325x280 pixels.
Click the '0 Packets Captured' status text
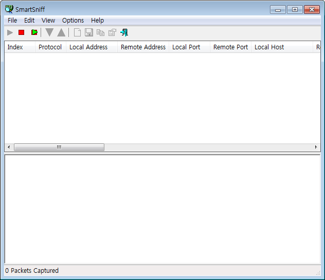click(x=32, y=270)
